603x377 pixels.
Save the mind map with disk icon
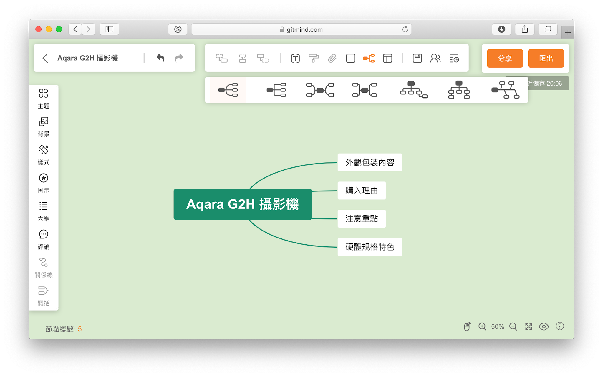pos(417,58)
